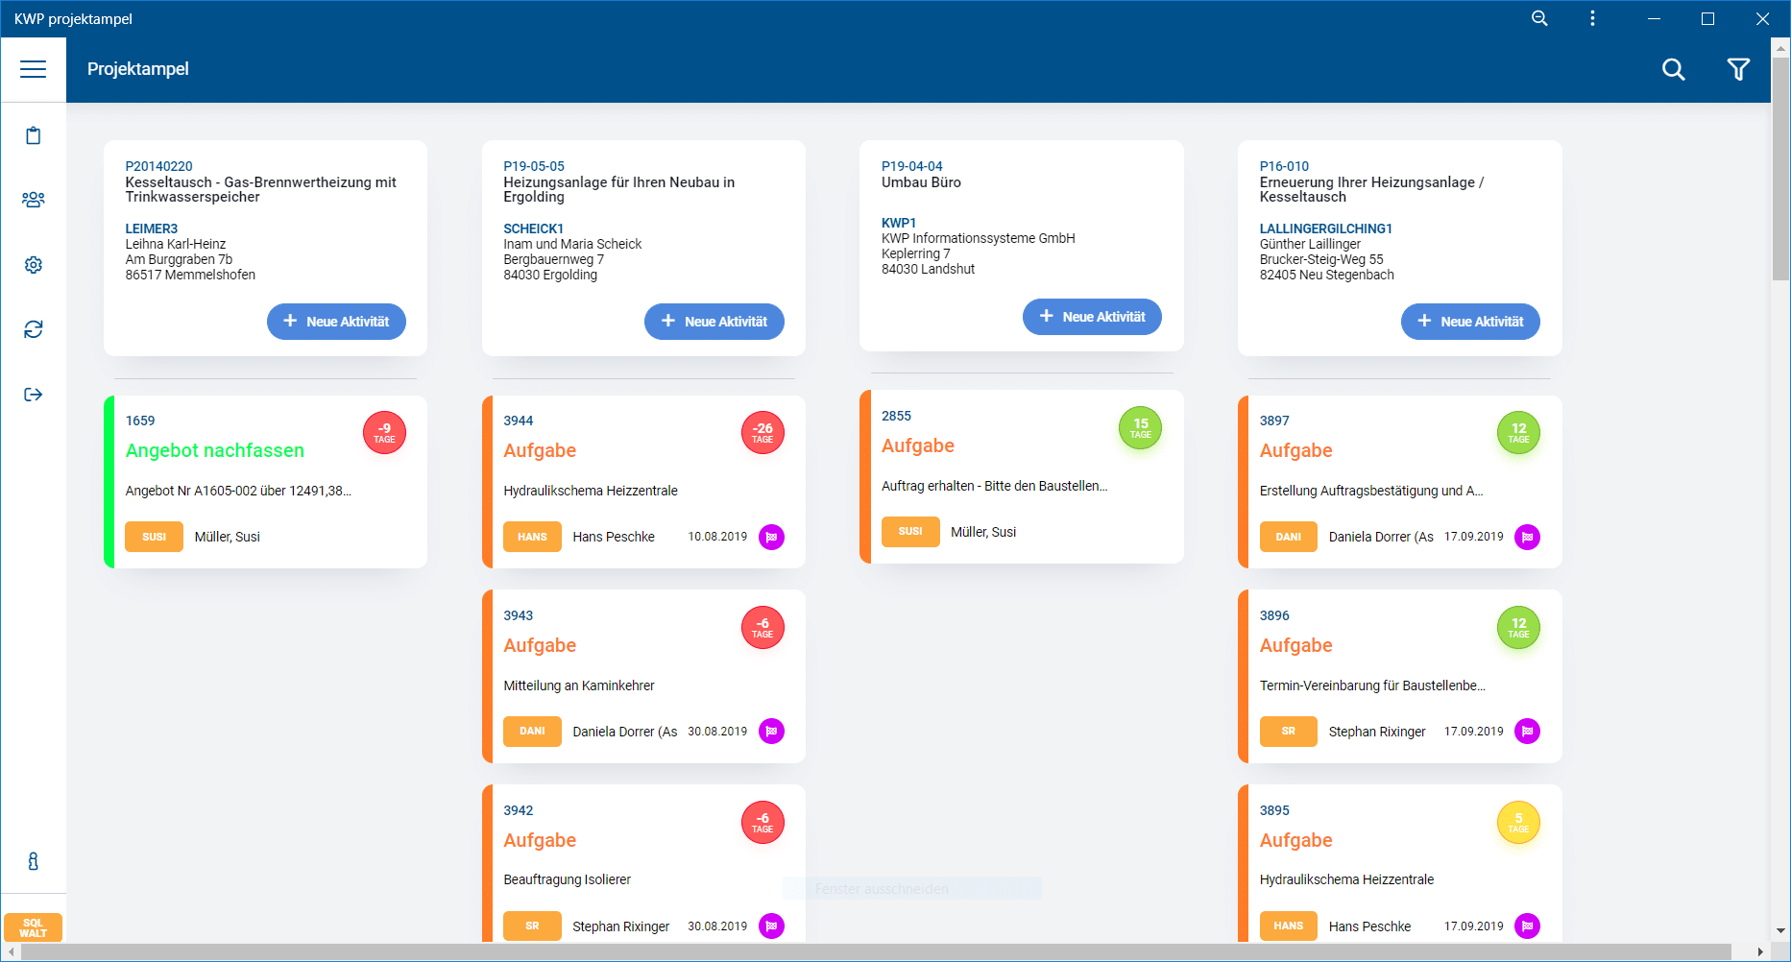The height and width of the screenshot is (962, 1791).
Task: Click the yellow 5 Tage badge on task 3895
Action: click(1518, 823)
